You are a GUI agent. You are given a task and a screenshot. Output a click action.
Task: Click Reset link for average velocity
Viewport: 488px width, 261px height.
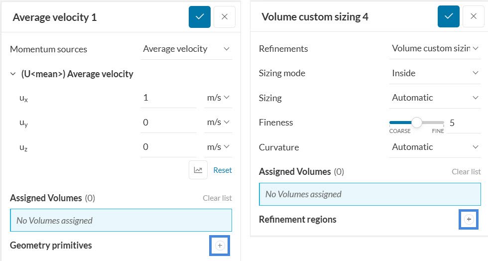[x=223, y=170]
